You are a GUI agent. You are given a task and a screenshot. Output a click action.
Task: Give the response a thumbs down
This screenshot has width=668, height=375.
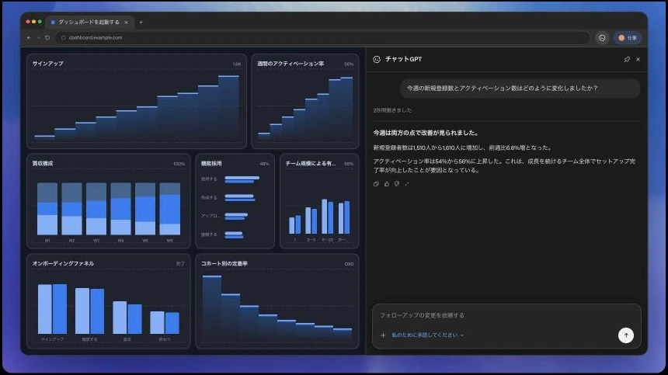point(397,184)
